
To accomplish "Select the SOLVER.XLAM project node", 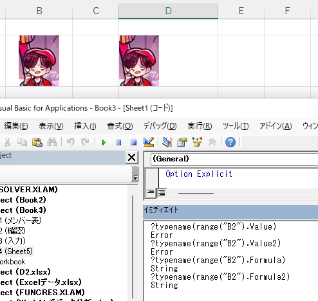I will [x=29, y=189].
